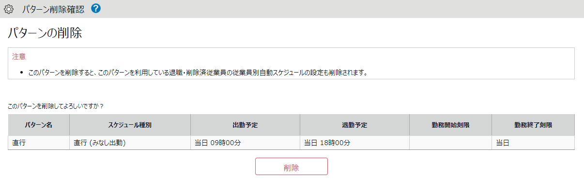
Task: Click the 退勤予定 column header
Action: tap(354, 125)
